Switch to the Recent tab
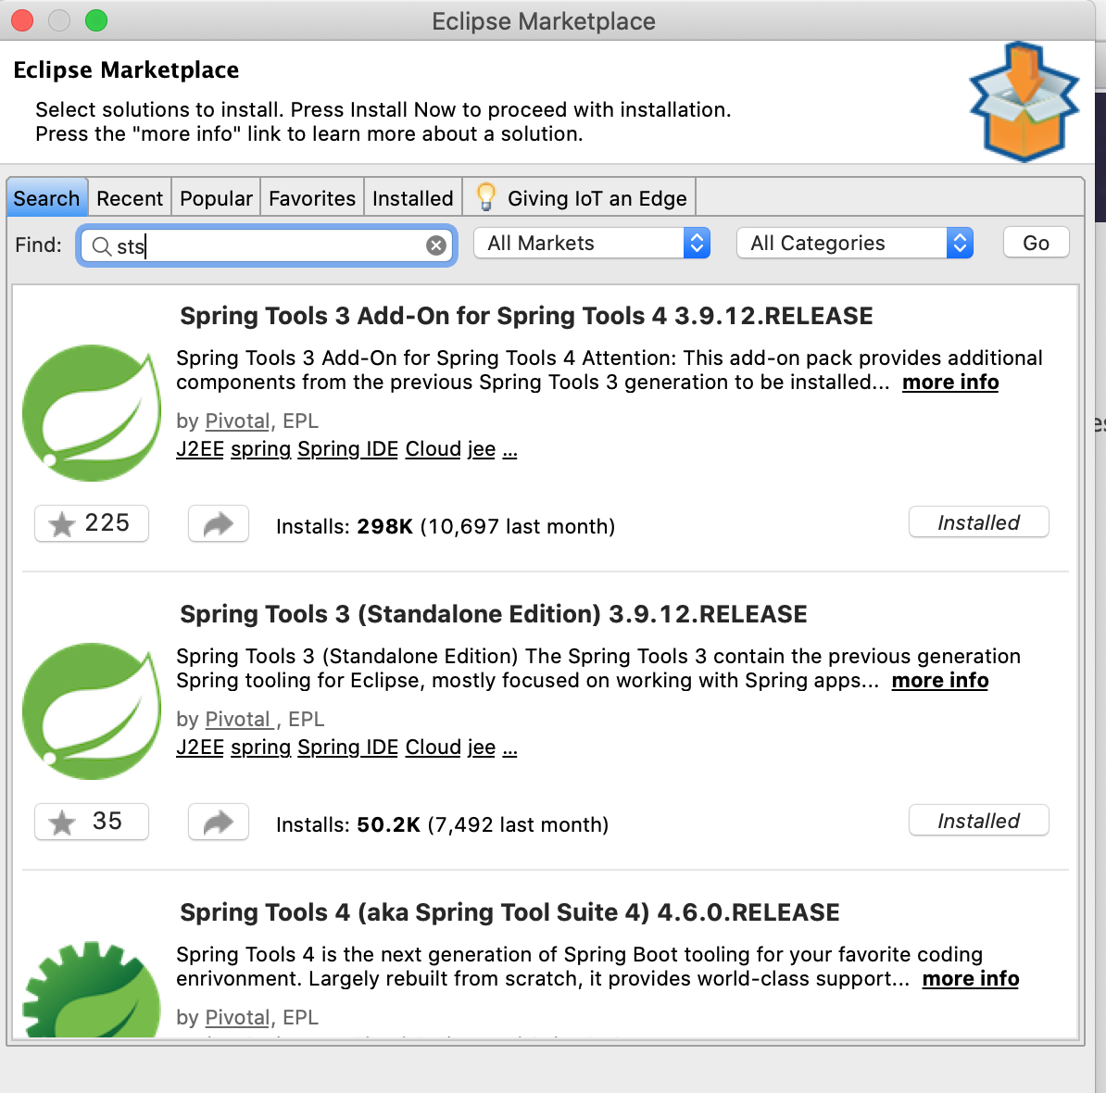Image resolution: width=1106 pixels, height=1093 pixels. point(130,198)
